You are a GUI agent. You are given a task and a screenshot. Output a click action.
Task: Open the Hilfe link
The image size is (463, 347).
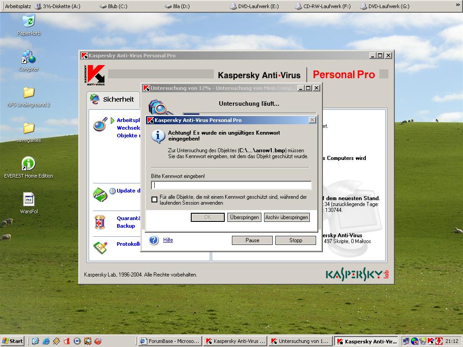(x=168, y=240)
